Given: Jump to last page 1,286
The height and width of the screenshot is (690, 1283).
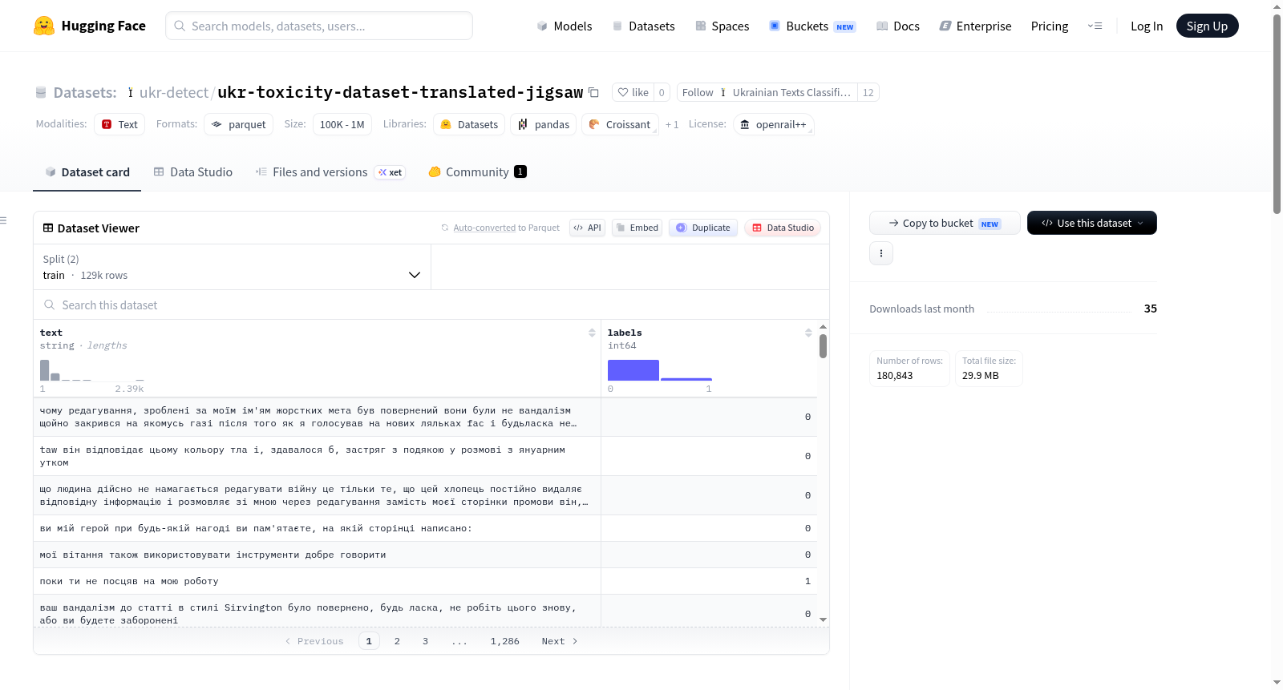Looking at the screenshot, I should point(505,641).
